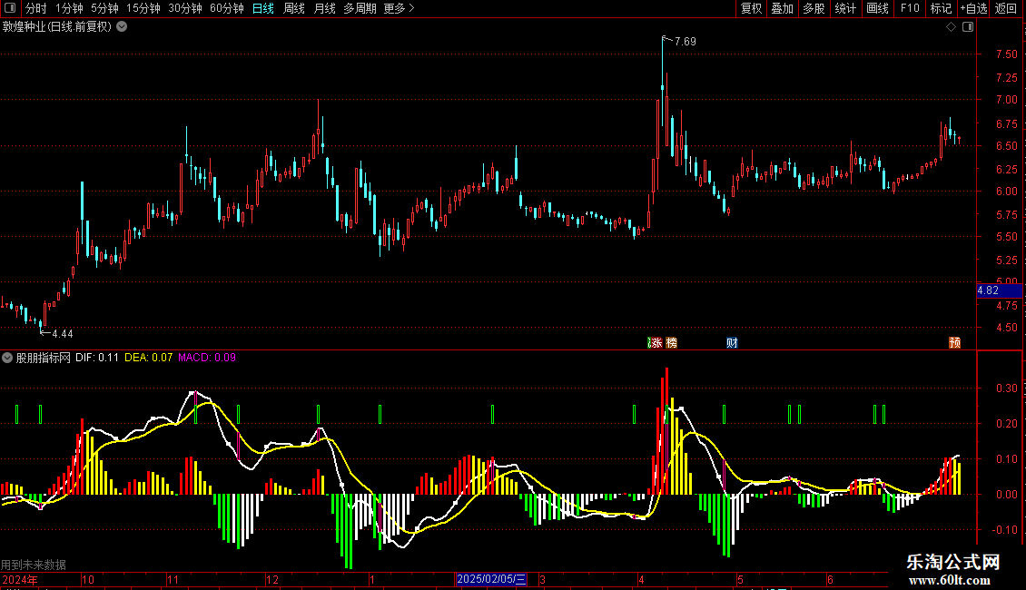Click the 返回 back button
The height and width of the screenshot is (590, 1026).
(1006, 8)
